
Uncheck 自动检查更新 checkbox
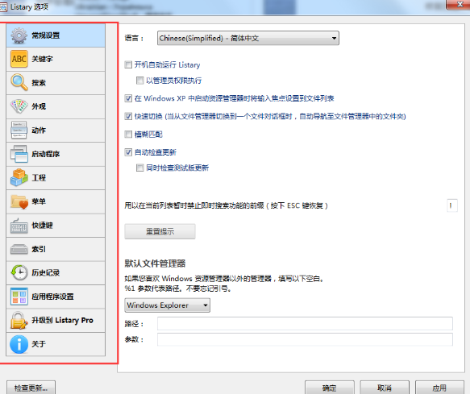(128, 152)
